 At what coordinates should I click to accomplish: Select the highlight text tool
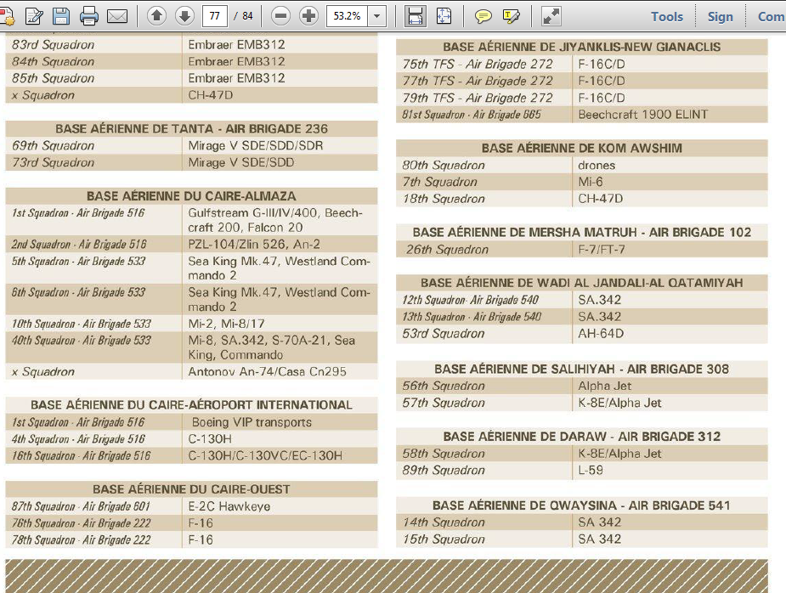click(512, 16)
